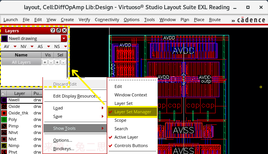The image size is (268, 154).
Task: Open the Place menu
Action: click(x=199, y=20)
